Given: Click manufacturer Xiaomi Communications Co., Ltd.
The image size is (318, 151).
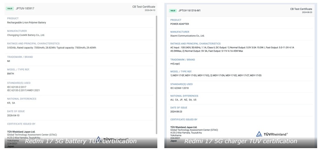Looking at the screenshot, I should [187, 36].
